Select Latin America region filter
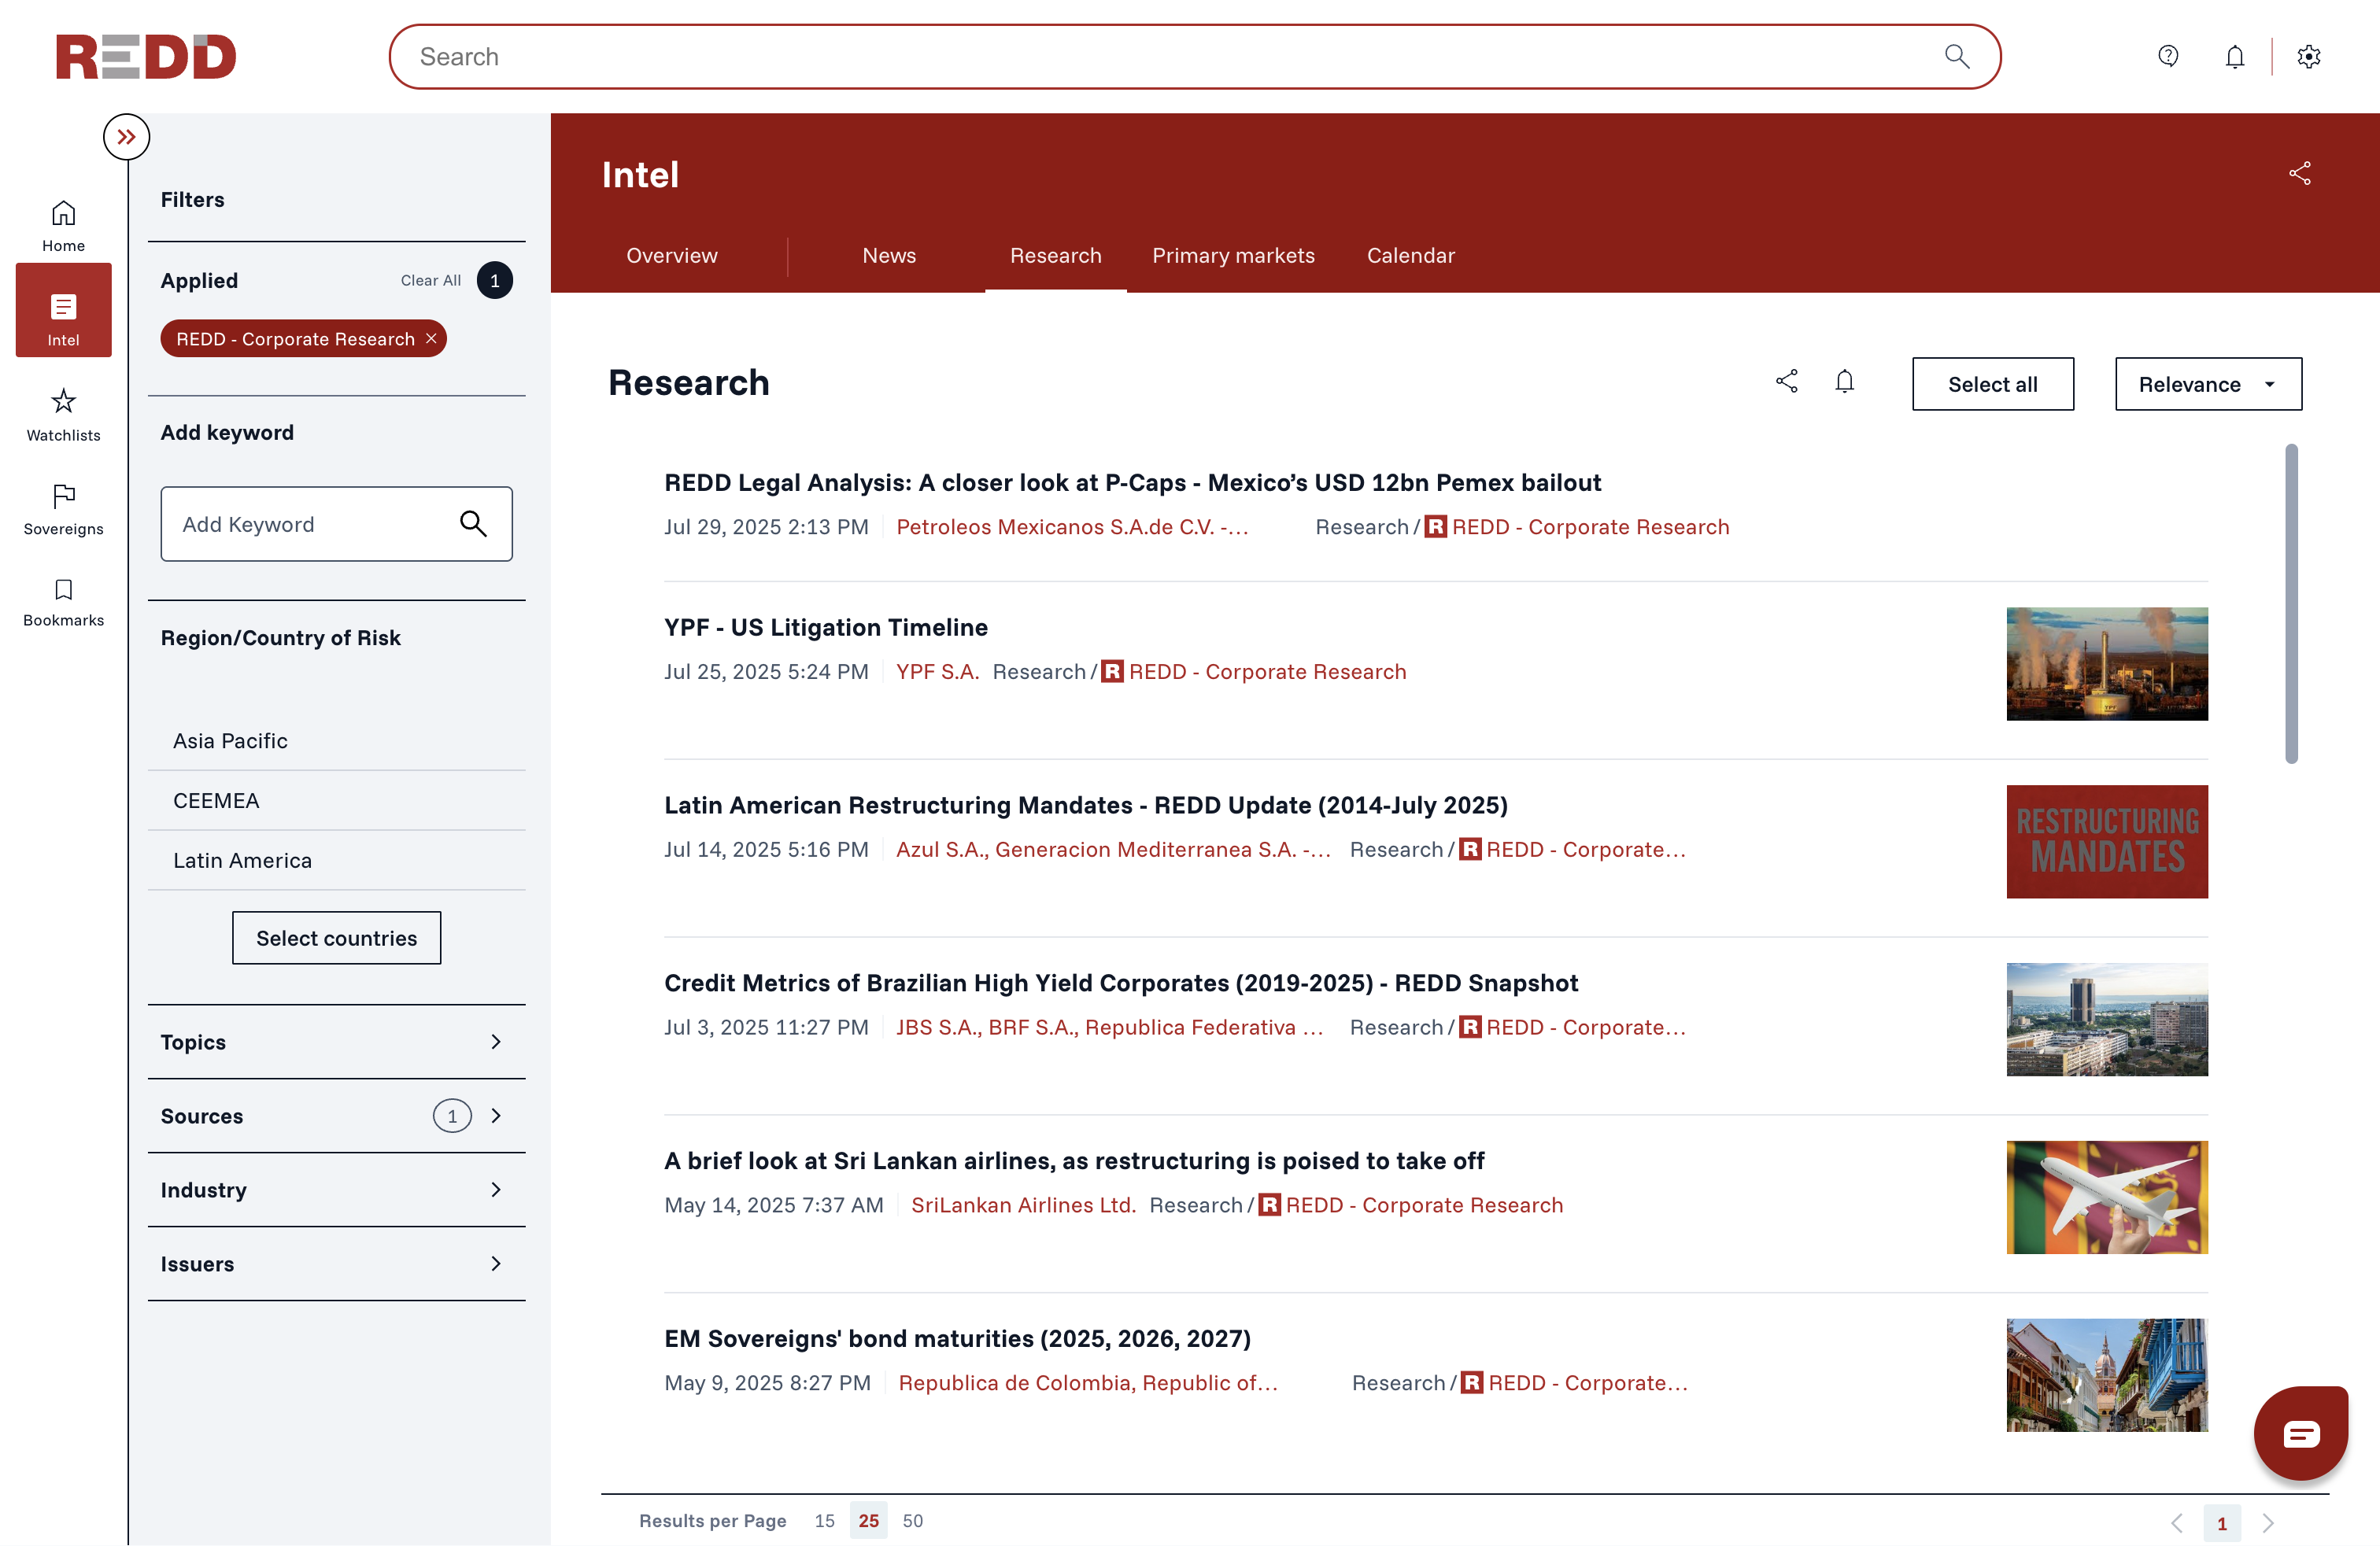The width and height of the screenshot is (2380, 1546). pyautogui.click(x=242, y=861)
